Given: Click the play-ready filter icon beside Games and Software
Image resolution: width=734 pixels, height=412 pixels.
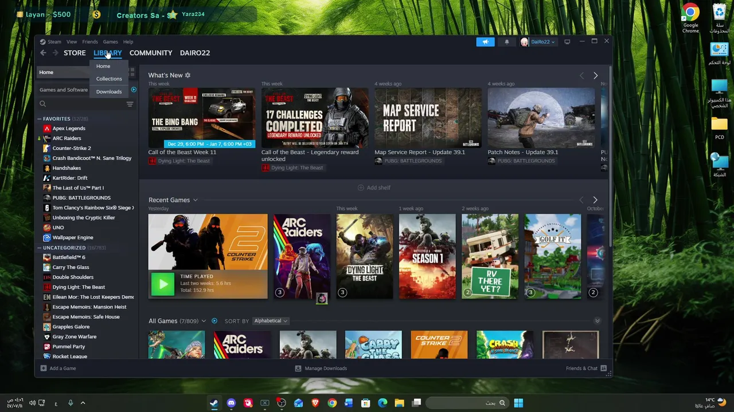Looking at the screenshot, I should coord(134,89).
